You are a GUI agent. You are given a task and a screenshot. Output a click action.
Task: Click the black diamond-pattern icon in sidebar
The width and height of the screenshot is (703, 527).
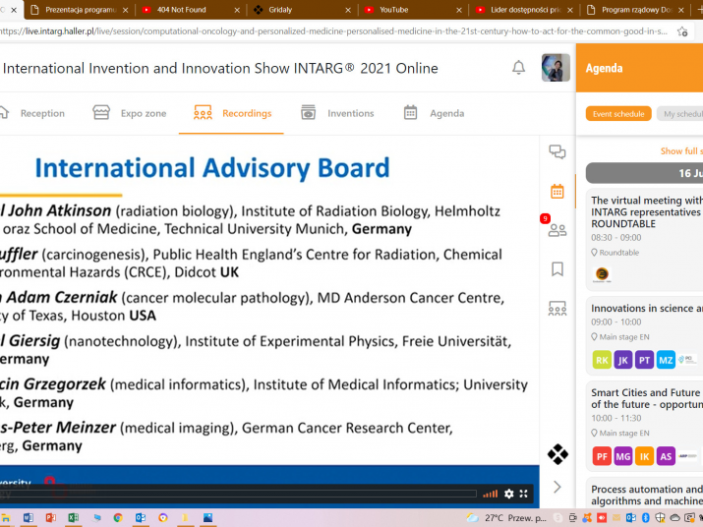[557, 454]
